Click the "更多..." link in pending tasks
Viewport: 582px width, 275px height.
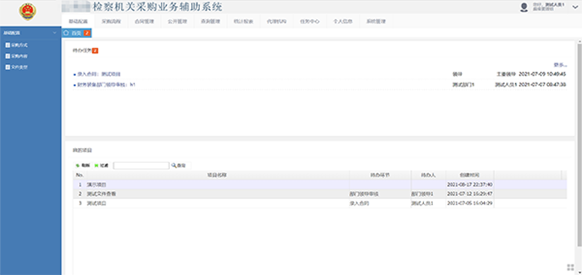[560, 65]
